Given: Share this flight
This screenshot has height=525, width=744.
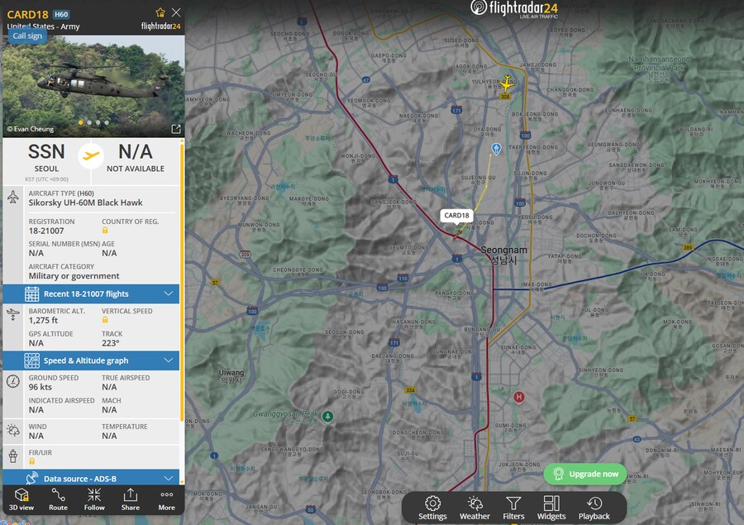Looking at the screenshot, I should click(130, 499).
